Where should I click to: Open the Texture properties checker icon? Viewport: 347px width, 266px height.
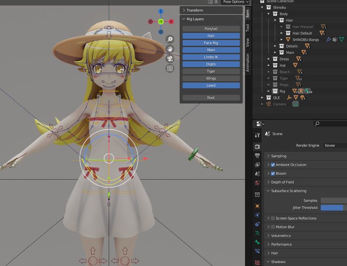click(257, 262)
